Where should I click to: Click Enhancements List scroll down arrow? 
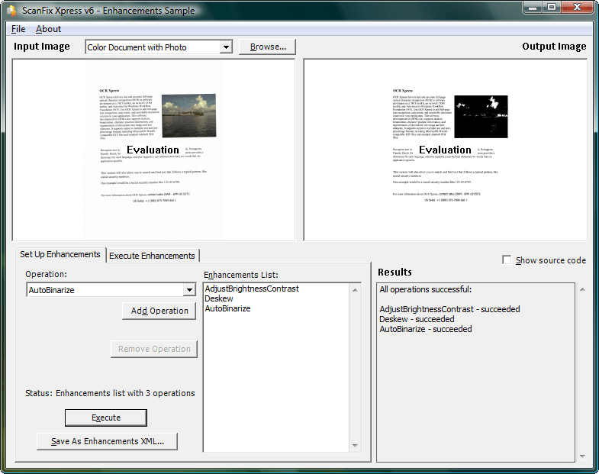[x=355, y=445]
